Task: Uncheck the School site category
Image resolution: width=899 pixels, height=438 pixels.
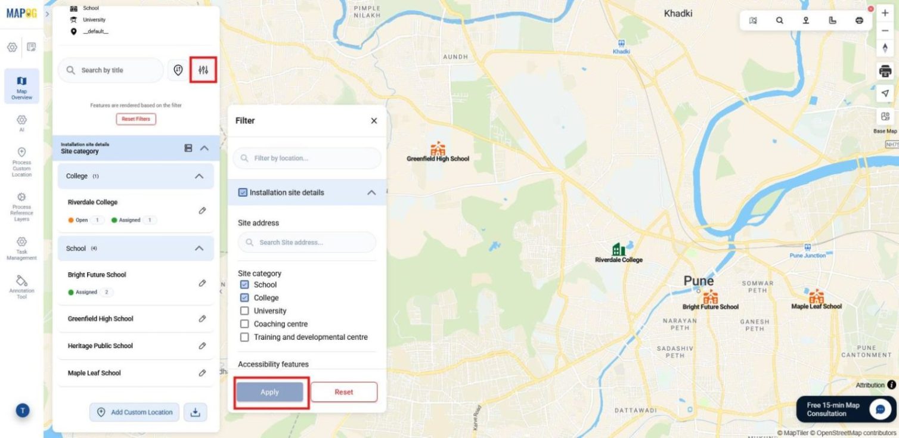Action: pos(244,284)
